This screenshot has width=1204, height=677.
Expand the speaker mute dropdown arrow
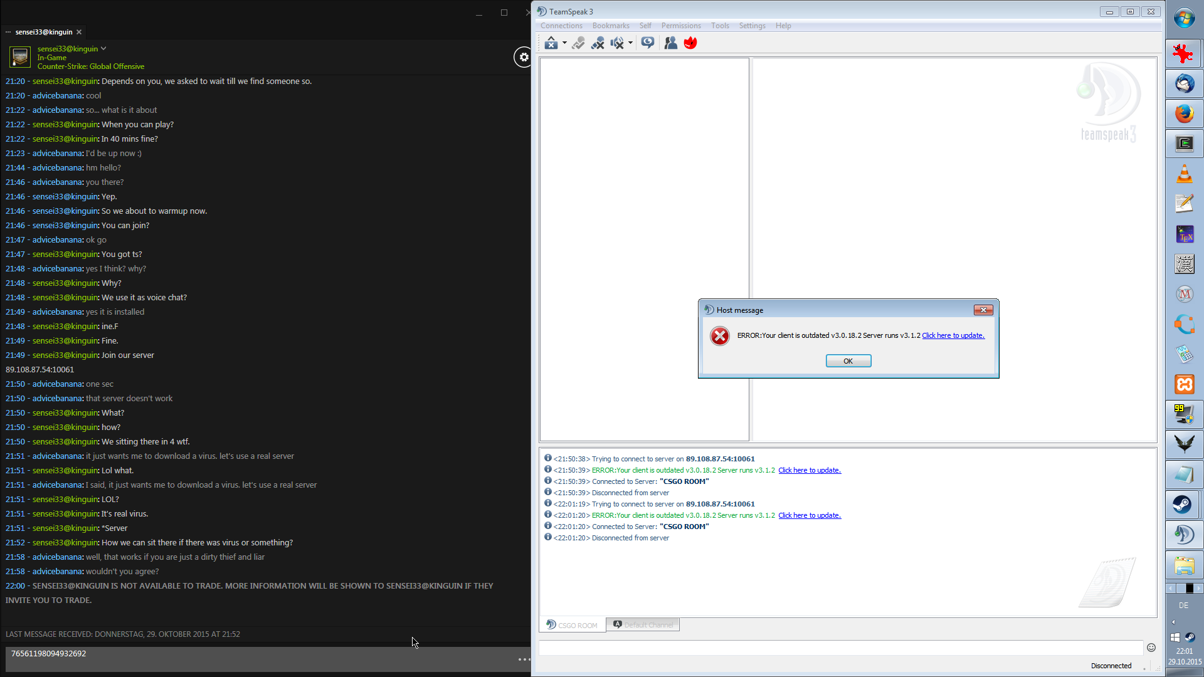click(x=630, y=43)
